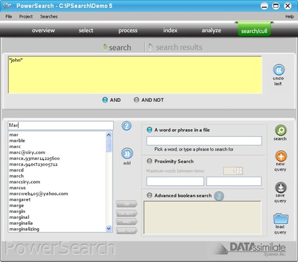Select 'marca.94oct13005712' in the word list
This screenshot has width=298, height=262.
pos(33,164)
